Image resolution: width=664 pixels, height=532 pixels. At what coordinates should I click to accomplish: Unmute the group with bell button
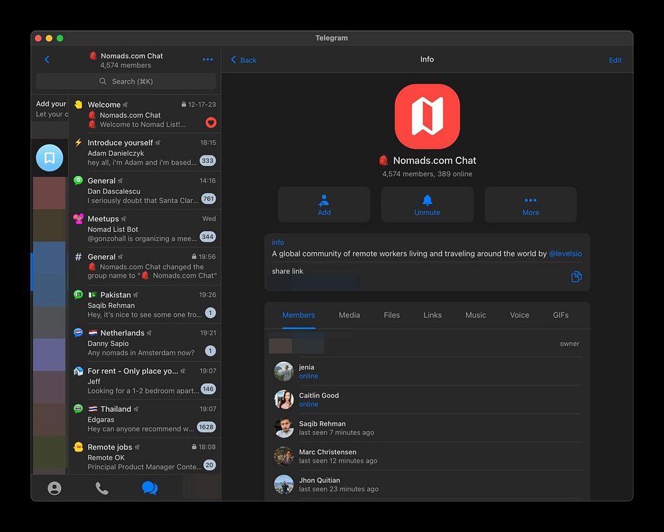427,205
